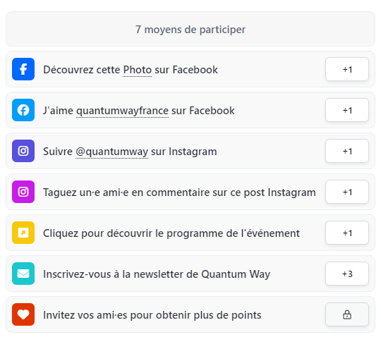
Task: Click the magenta Instagram comment icon
Action: pyautogui.click(x=23, y=192)
